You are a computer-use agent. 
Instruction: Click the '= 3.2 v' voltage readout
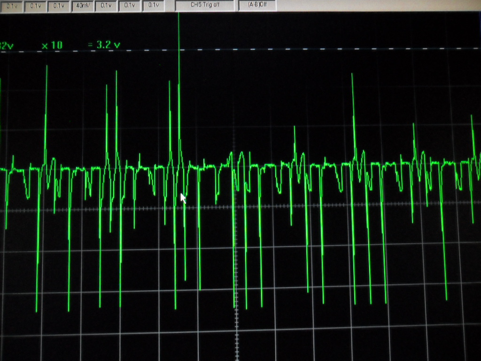click(104, 45)
